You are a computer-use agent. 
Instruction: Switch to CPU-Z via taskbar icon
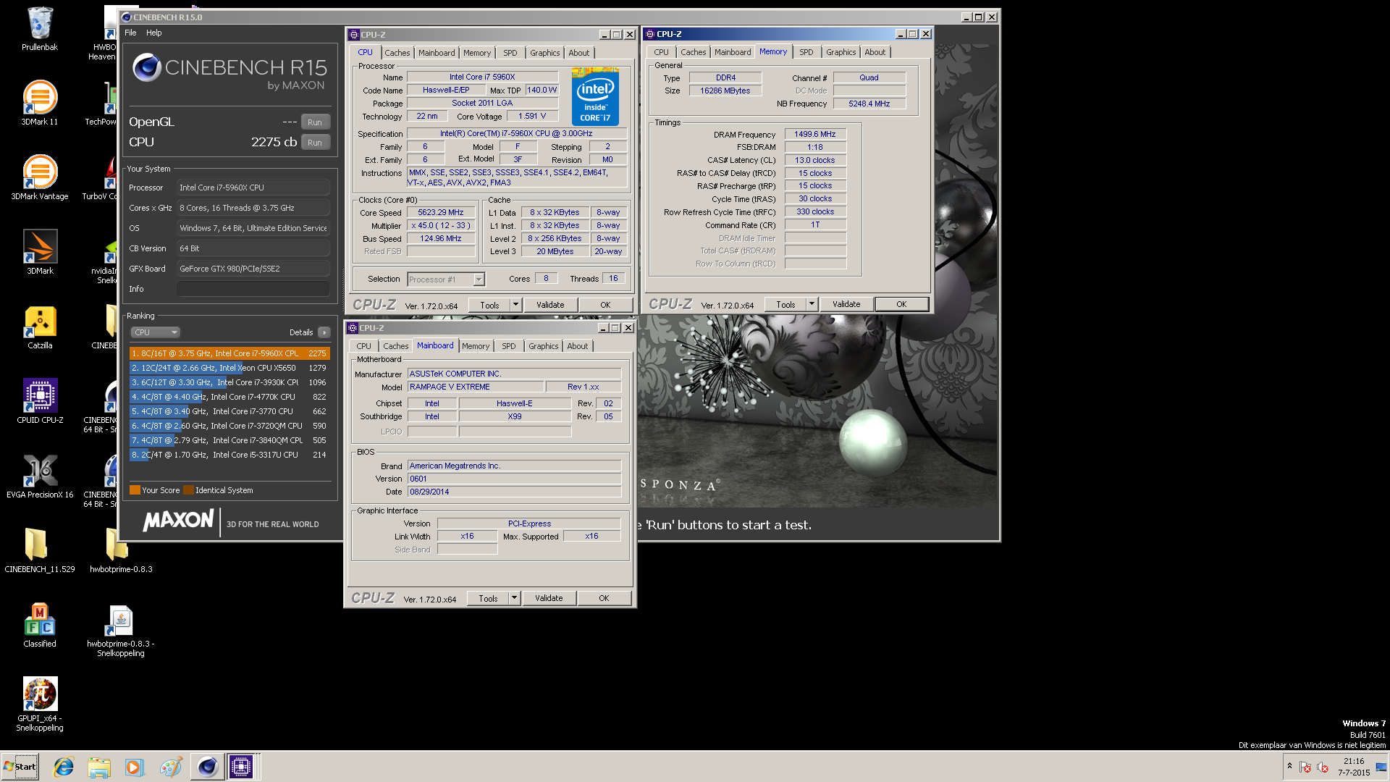click(x=241, y=767)
